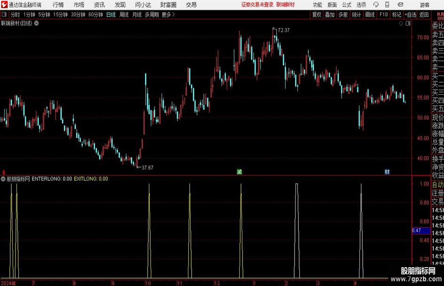This screenshot has width=444, height=286.
Task: Click the red S marker at chart bottom-left
Action: pyautogui.click(x=4, y=172)
